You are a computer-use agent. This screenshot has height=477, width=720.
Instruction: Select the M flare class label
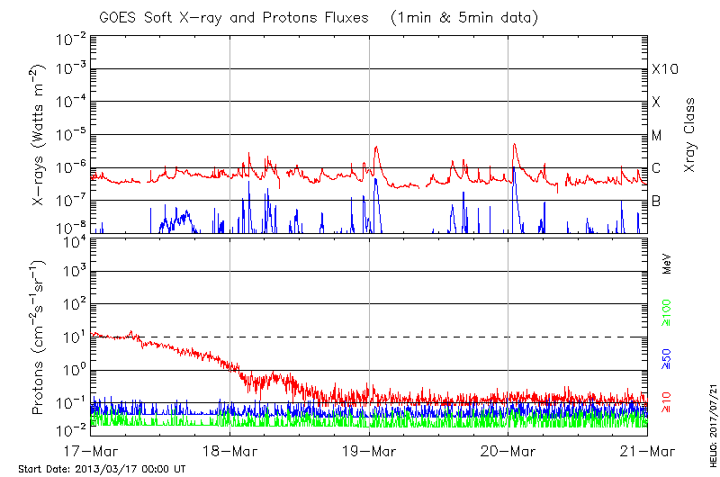tap(657, 136)
